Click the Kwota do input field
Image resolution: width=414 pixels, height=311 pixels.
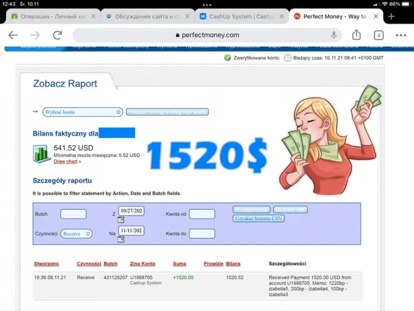point(202,234)
